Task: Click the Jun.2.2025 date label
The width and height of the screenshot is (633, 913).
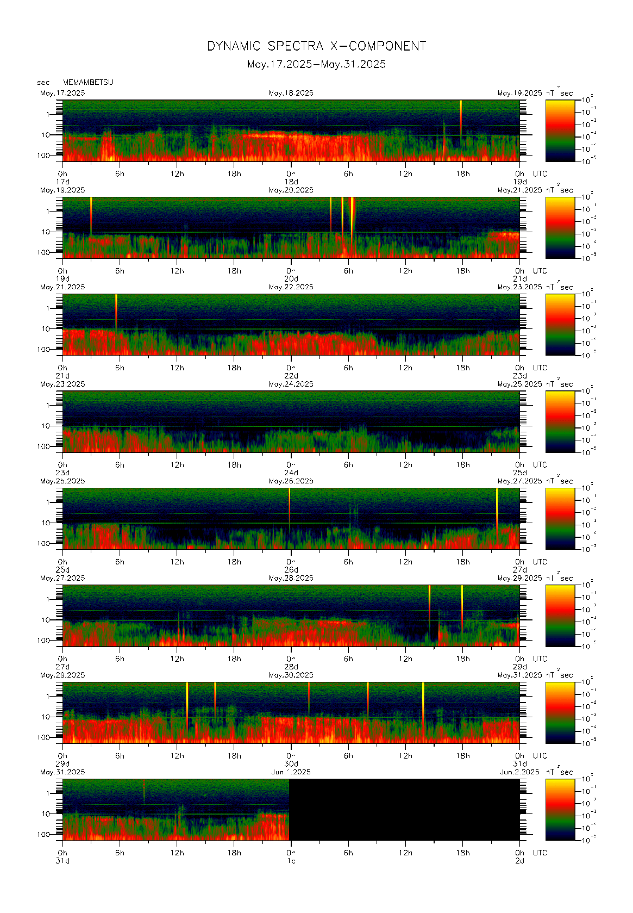Action: click(x=520, y=772)
